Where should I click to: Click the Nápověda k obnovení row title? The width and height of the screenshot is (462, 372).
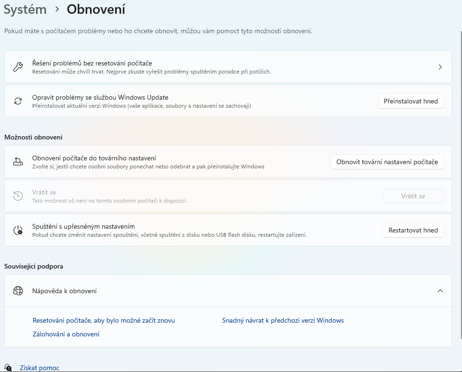tap(64, 291)
